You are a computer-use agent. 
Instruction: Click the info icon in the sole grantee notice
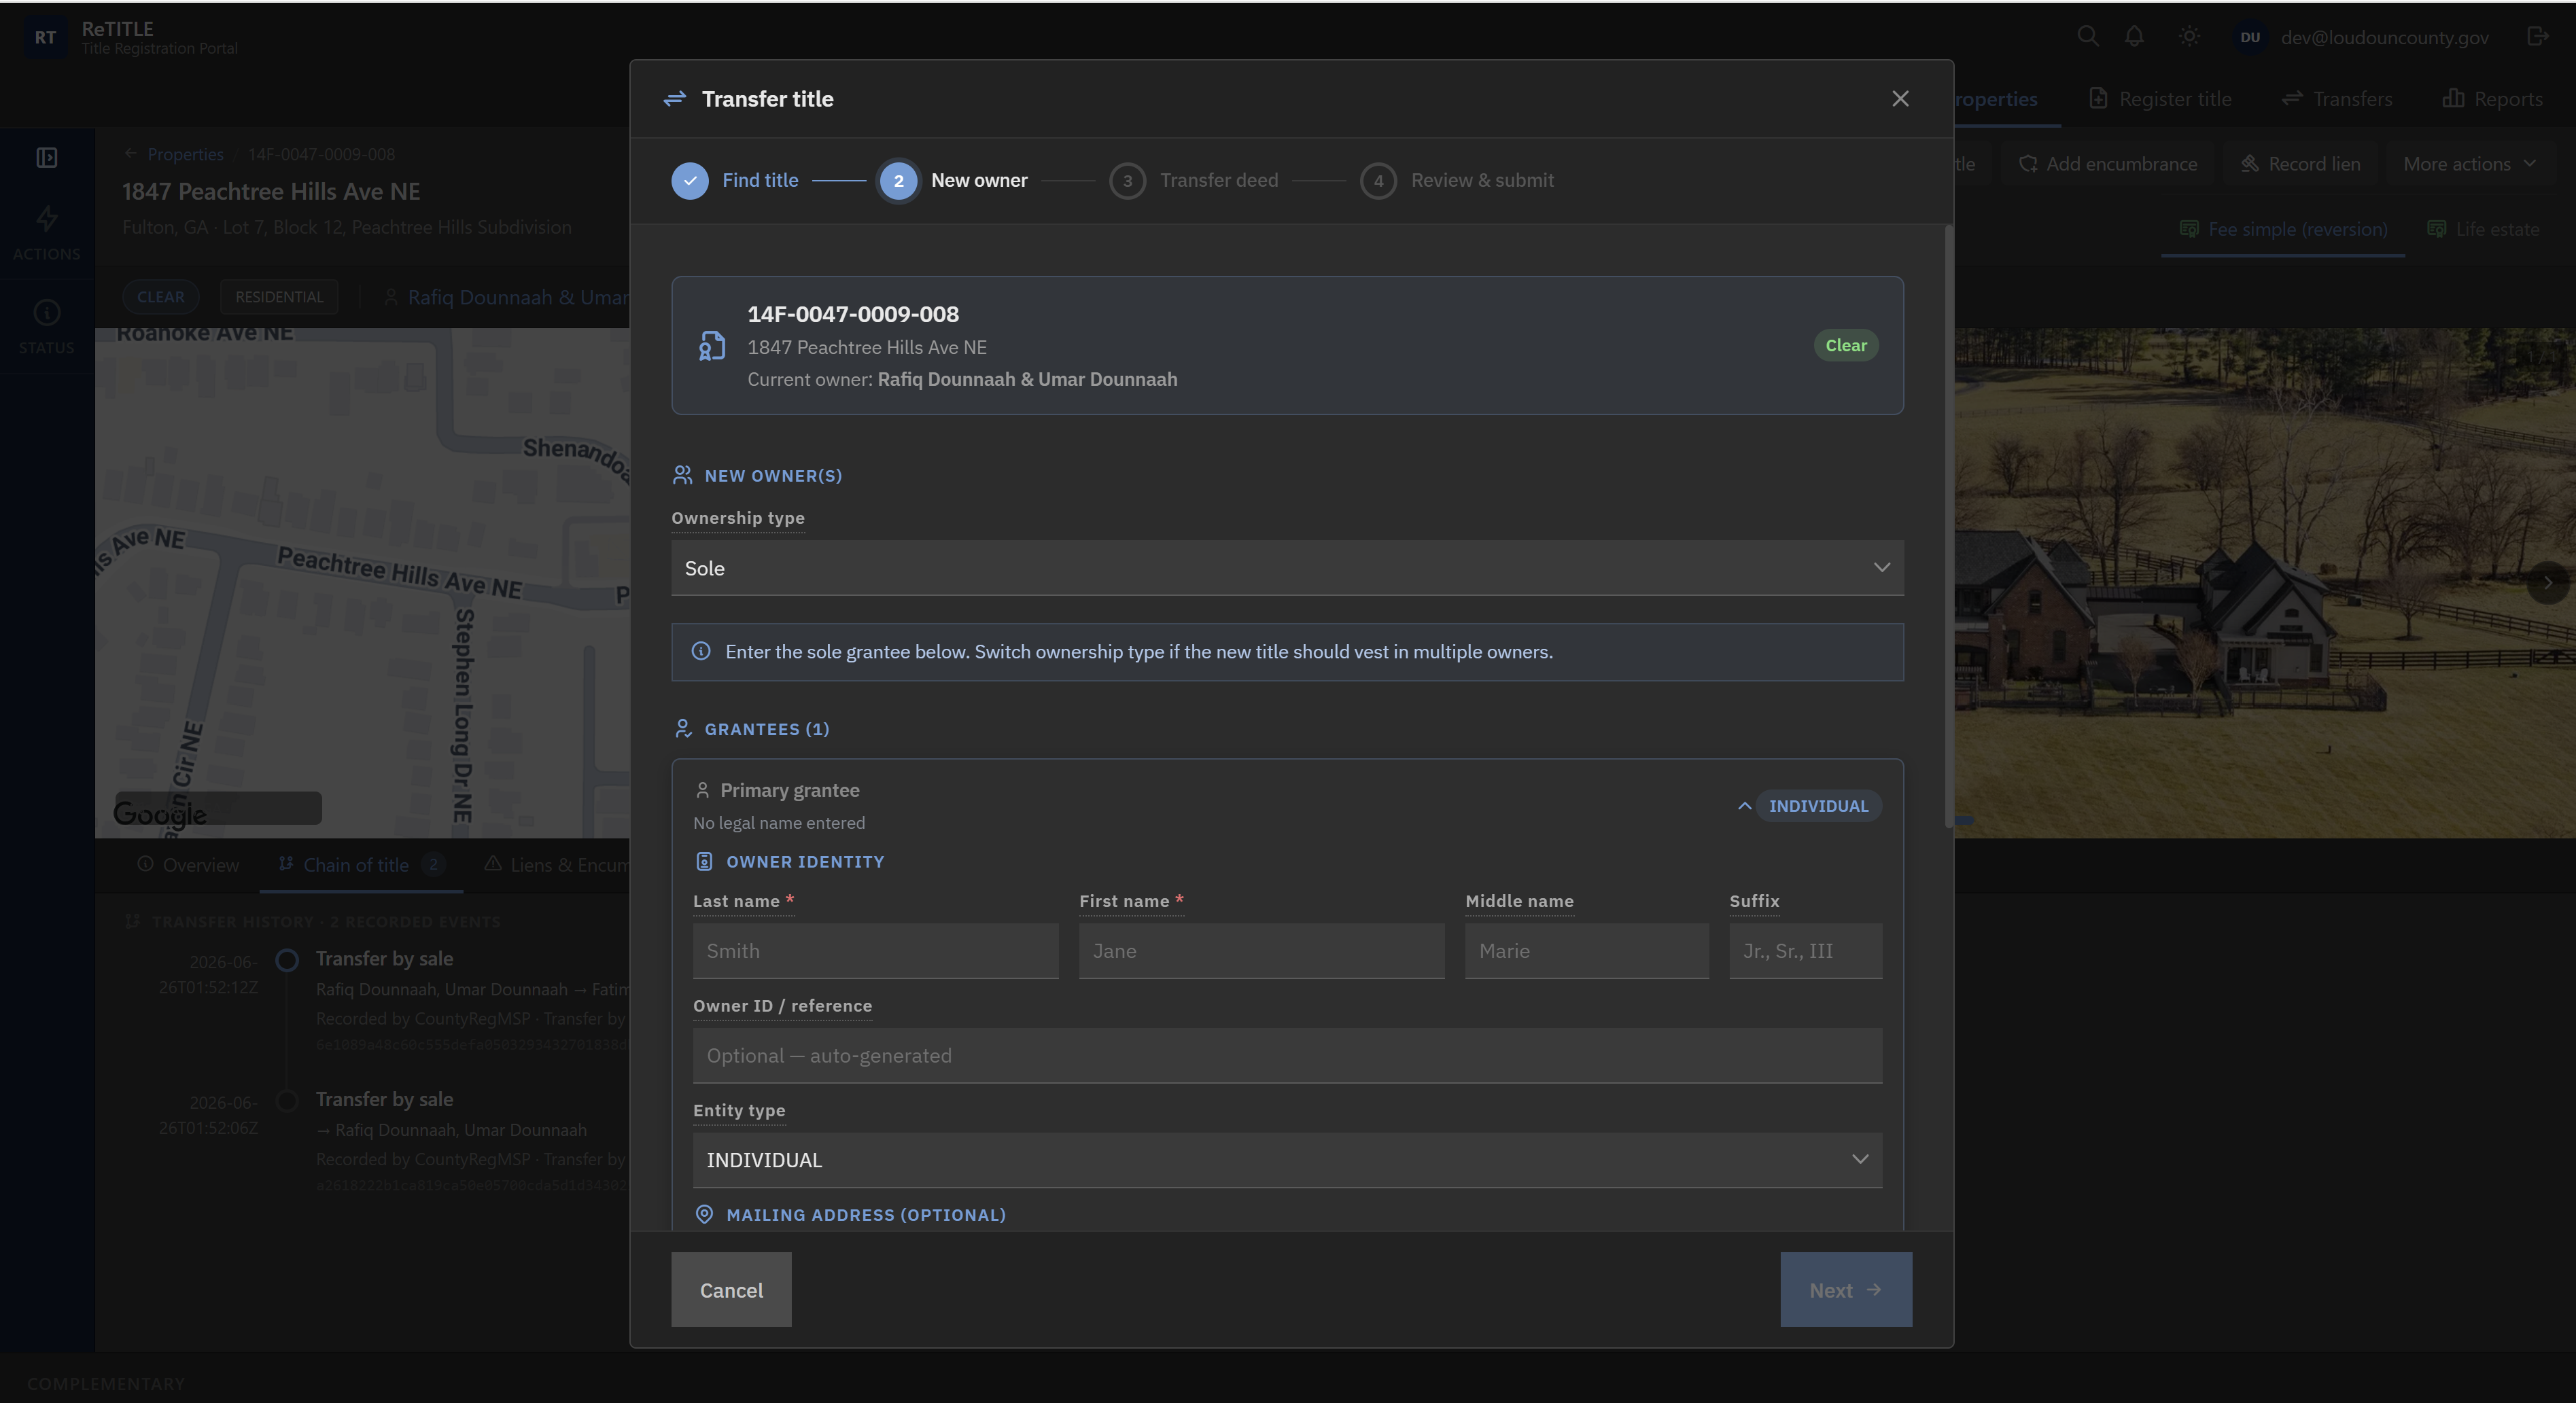(701, 652)
